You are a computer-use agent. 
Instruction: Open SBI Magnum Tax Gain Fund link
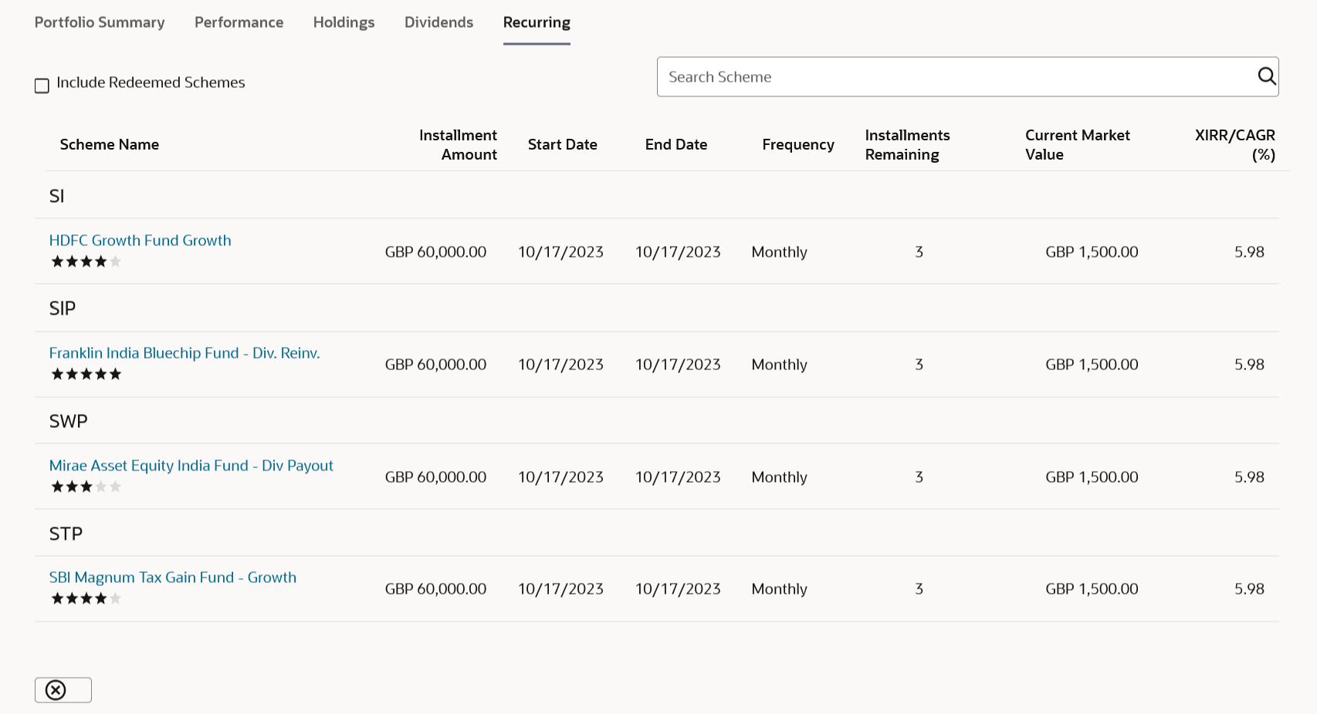tap(172, 578)
